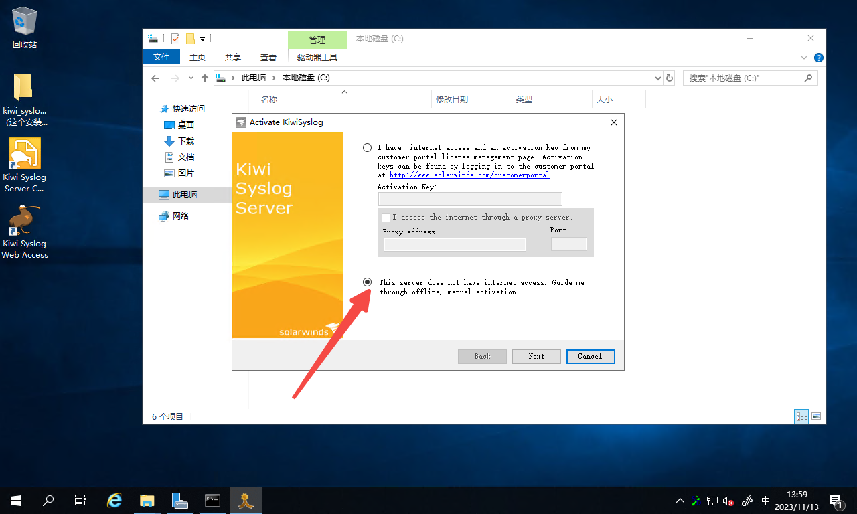Open the Windows Start menu
Viewport: 857px width, 514px height.
point(16,500)
